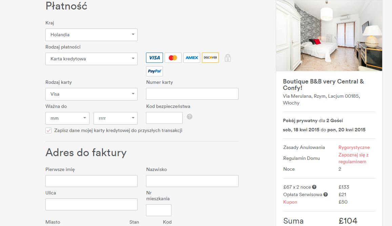
Task: Click the Pierwsze imię input field
Action: [x=91, y=181]
